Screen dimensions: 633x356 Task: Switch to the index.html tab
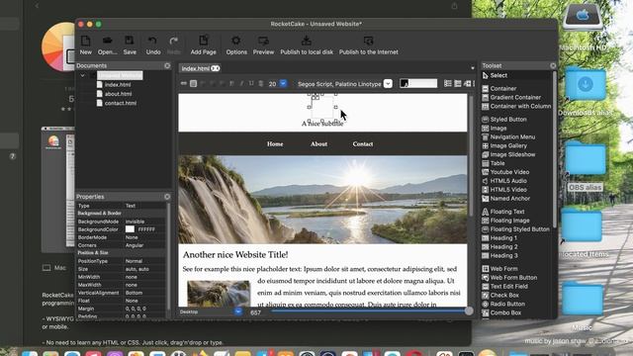pos(196,68)
